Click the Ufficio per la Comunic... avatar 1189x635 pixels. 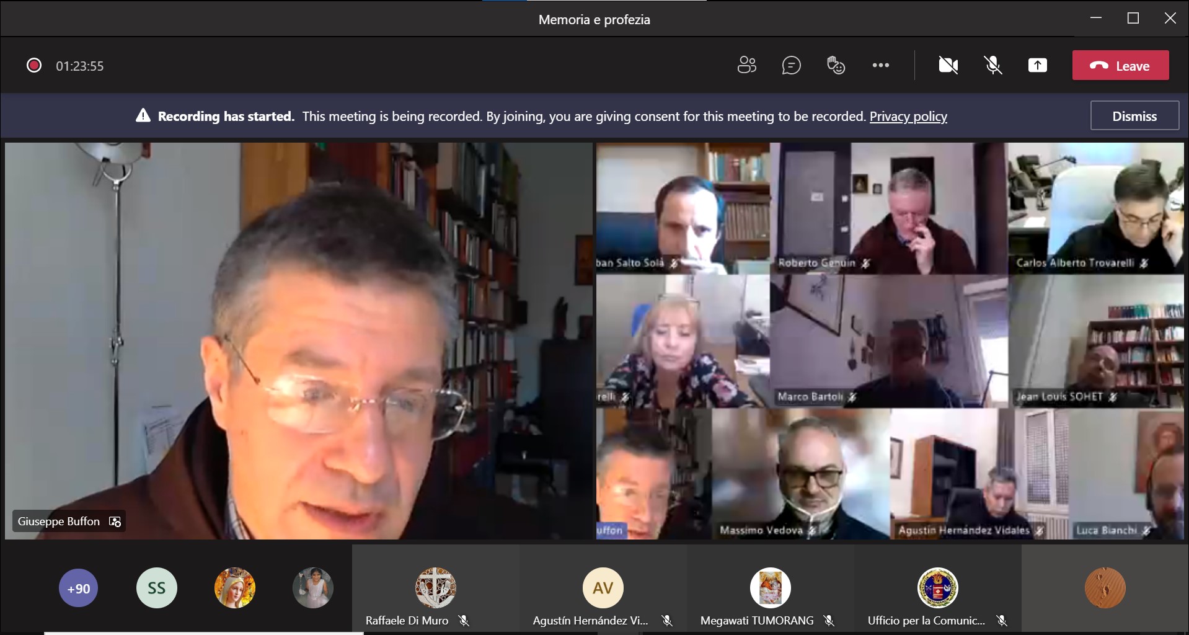click(937, 588)
